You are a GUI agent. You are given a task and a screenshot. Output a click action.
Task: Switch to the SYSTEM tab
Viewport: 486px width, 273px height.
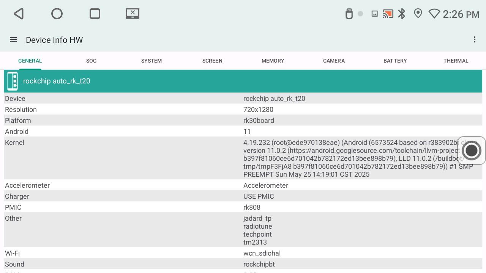point(151,61)
